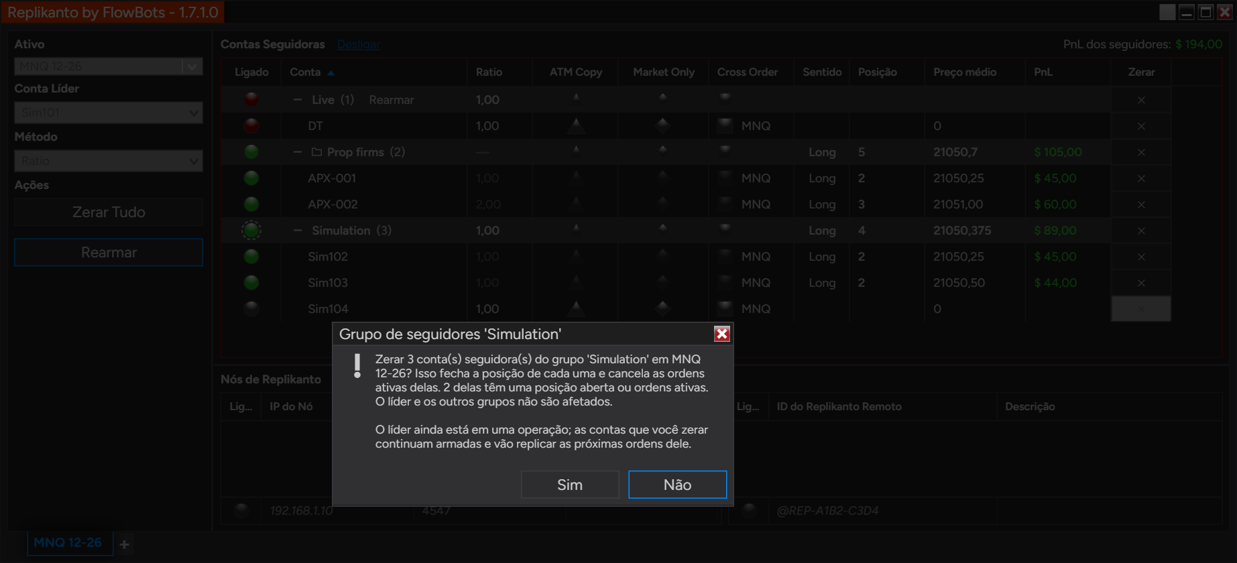This screenshot has height=563, width=1237.
Task: Click the Zerar X for APX-002
Action: click(x=1141, y=204)
